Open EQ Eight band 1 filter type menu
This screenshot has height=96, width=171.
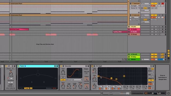(x=100, y=86)
